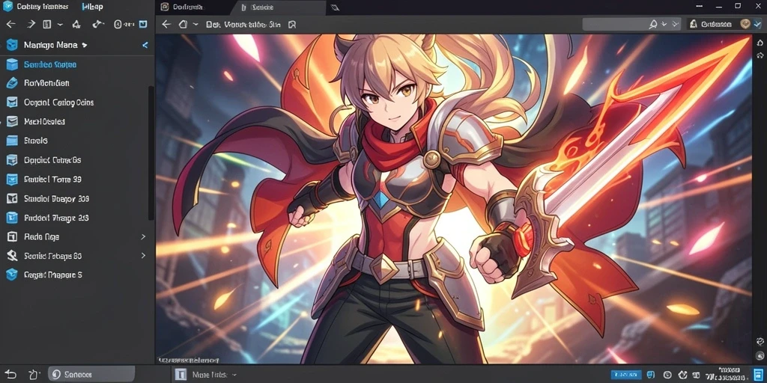This screenshot has width=767, height=383.
Task: Click the forward arrow in the sidebar toolbar
Action: click(30, 24)
